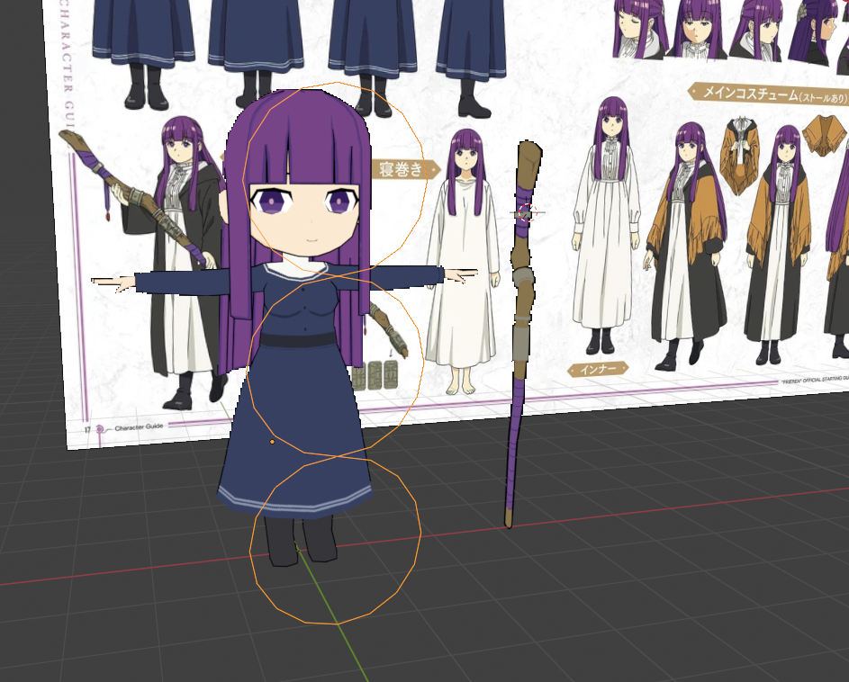Click the white nightgown figure in reference
This screenshot has height=682, width=849.
point(464,262)
